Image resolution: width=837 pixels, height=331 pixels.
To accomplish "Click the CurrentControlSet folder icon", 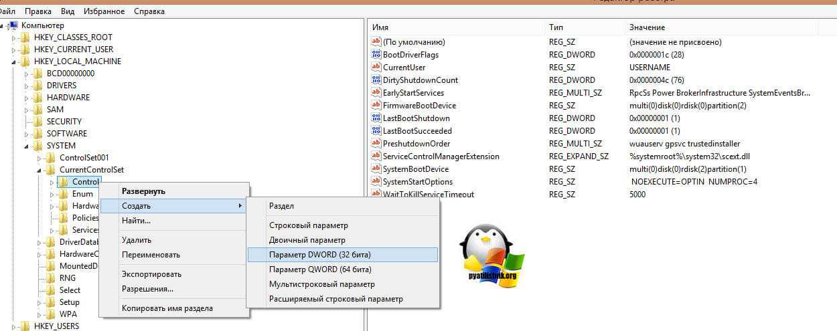I will click(x=51, y=170).
